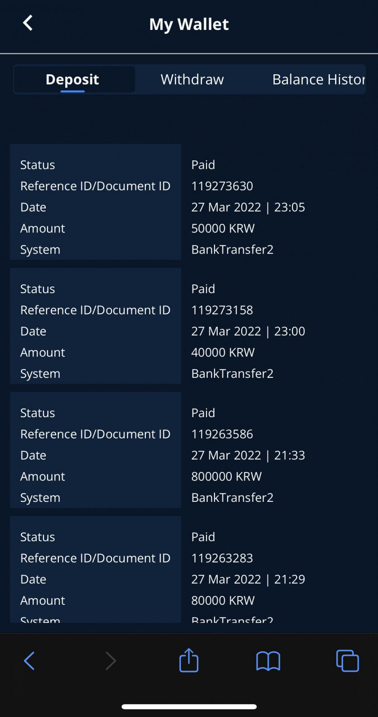The width and height of the screenshot is (378, 717).
Task: Show Safari open tabs icon
Action: (348, 661)
